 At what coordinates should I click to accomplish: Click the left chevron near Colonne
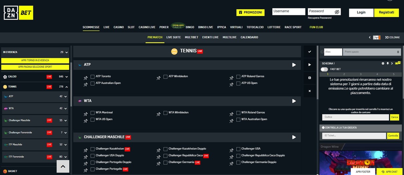pos(370,38)
